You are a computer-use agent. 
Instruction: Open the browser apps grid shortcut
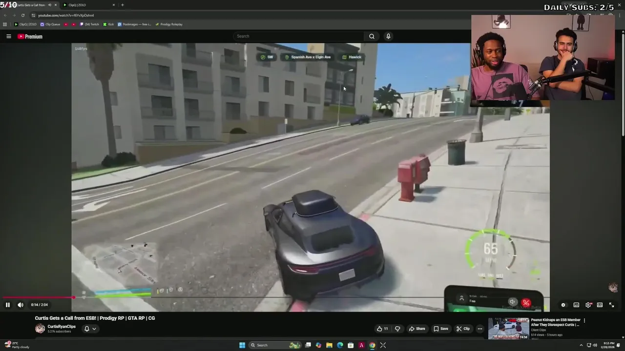[5, 24]
